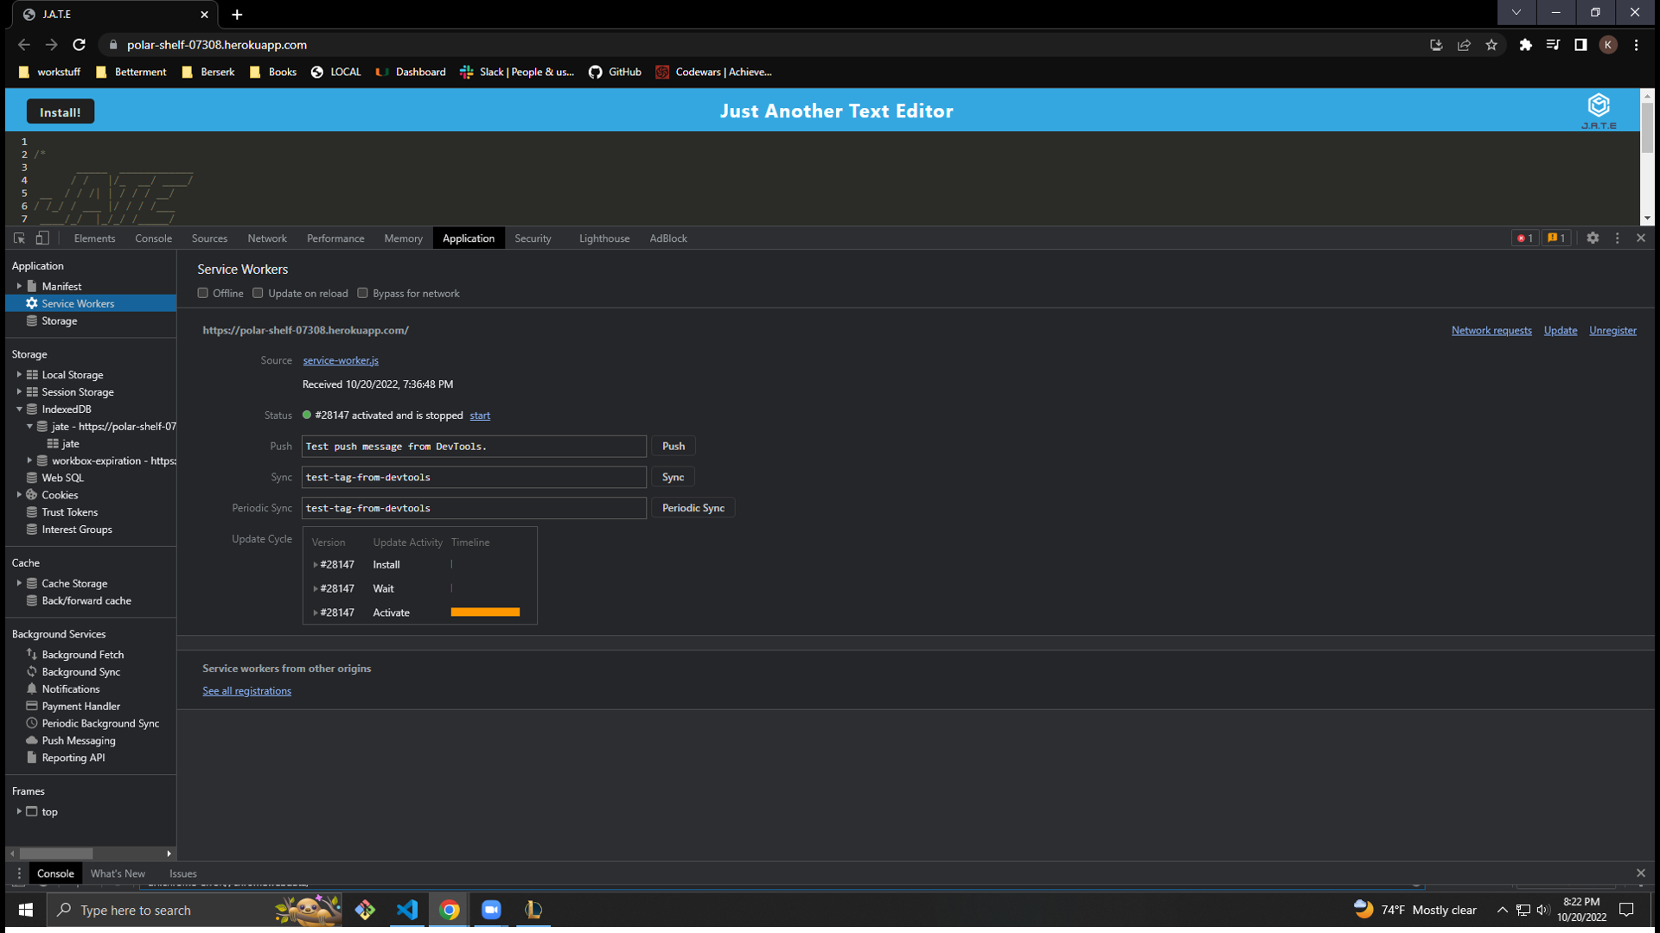This screenshot has height=933, width=1660.
Task: Click the Unregister link
Action: click(1612, 331)
